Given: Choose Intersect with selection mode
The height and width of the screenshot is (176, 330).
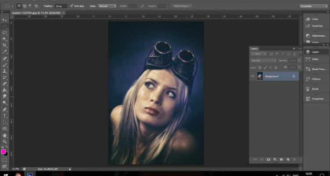Looking at the screenshot, I should (x=36, y=6).
